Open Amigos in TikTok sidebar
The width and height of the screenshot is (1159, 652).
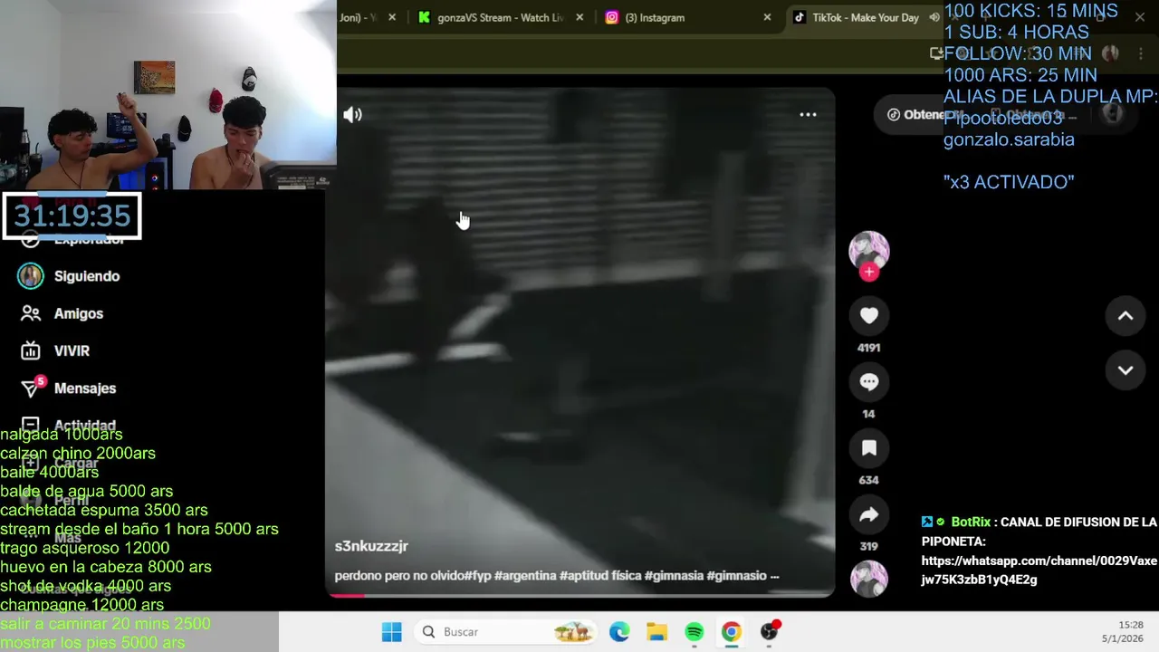point(79,313)
